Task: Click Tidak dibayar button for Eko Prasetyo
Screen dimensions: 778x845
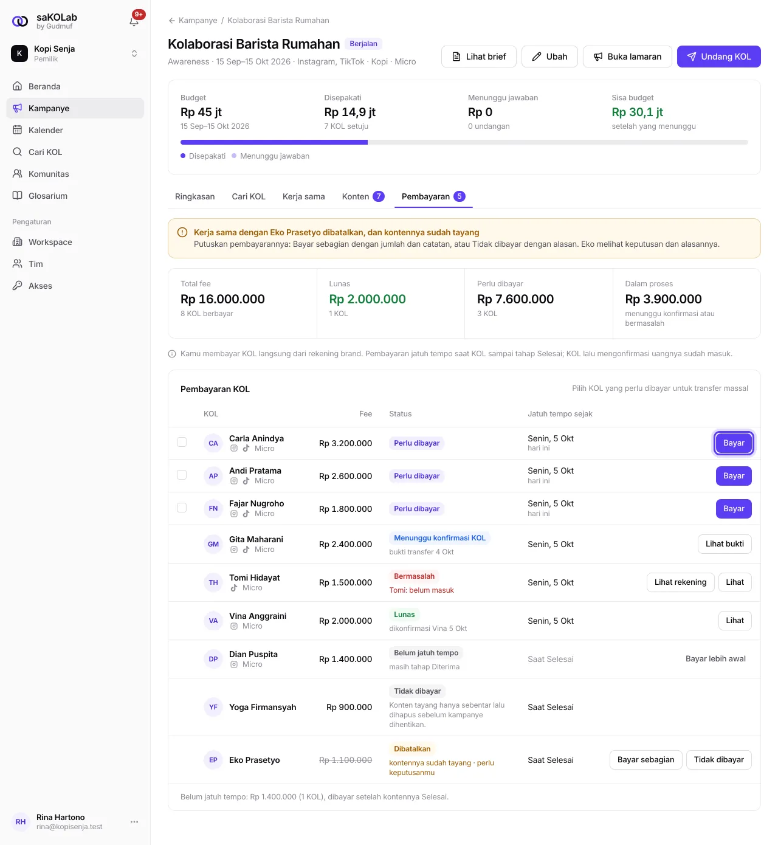Action: tap(719, 760)
